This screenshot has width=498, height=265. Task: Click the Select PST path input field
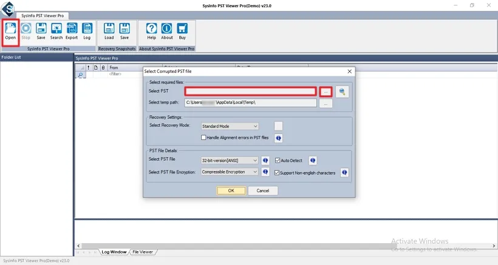[x=250, y=91]
